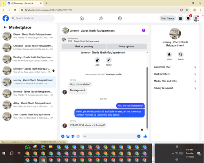Viewport: 204px width, 163px height.
Task: Open the Friends icon in top navigation
Action: (x=101, y=18)
